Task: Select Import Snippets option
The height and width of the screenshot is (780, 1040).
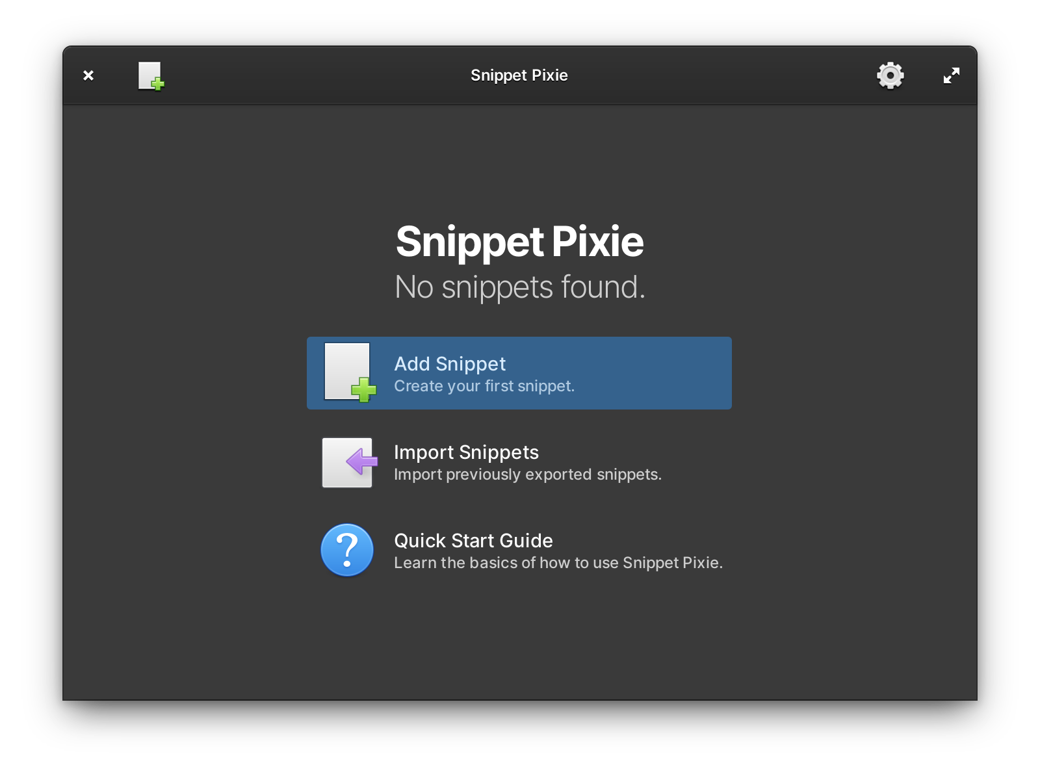Action: tap(519, 462)
